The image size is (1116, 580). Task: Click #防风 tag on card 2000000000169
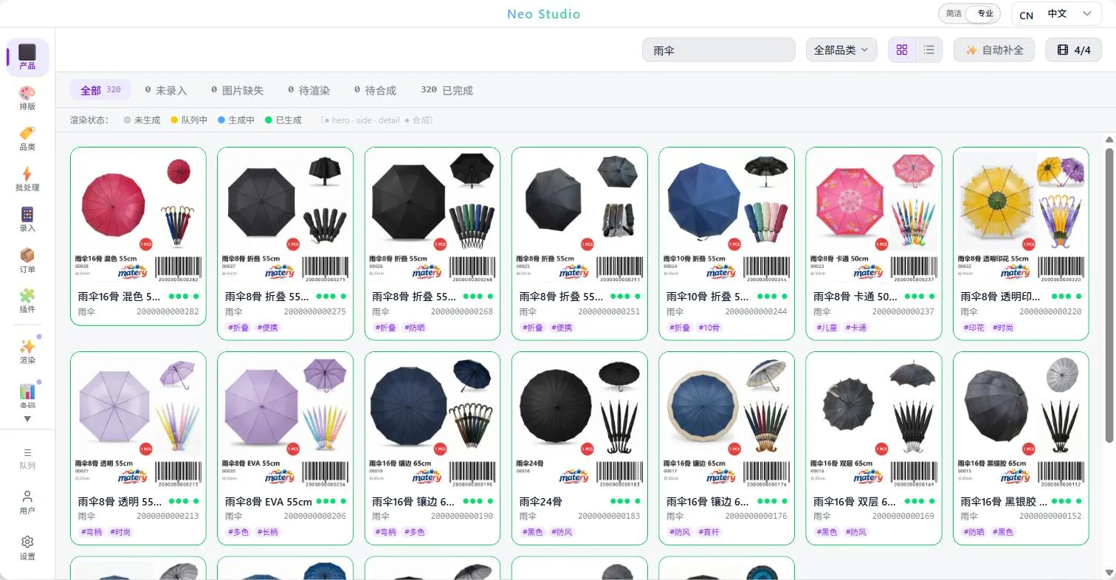click(856, 532)
